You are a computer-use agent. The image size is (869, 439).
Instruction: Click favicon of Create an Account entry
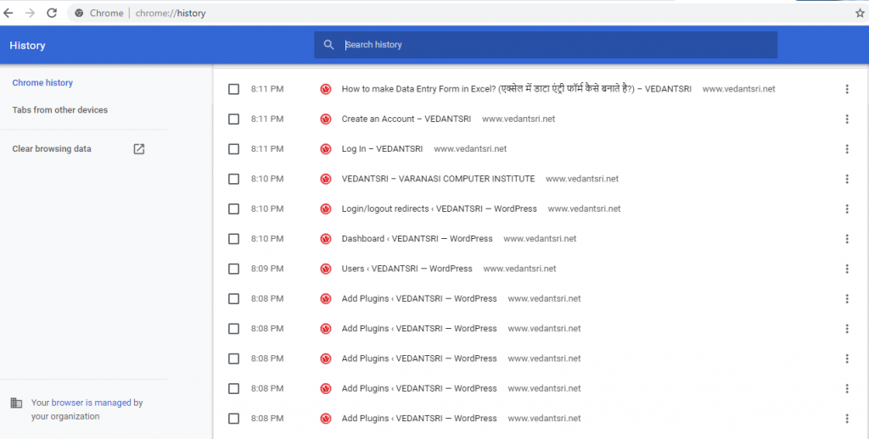(x=326, y=119)
